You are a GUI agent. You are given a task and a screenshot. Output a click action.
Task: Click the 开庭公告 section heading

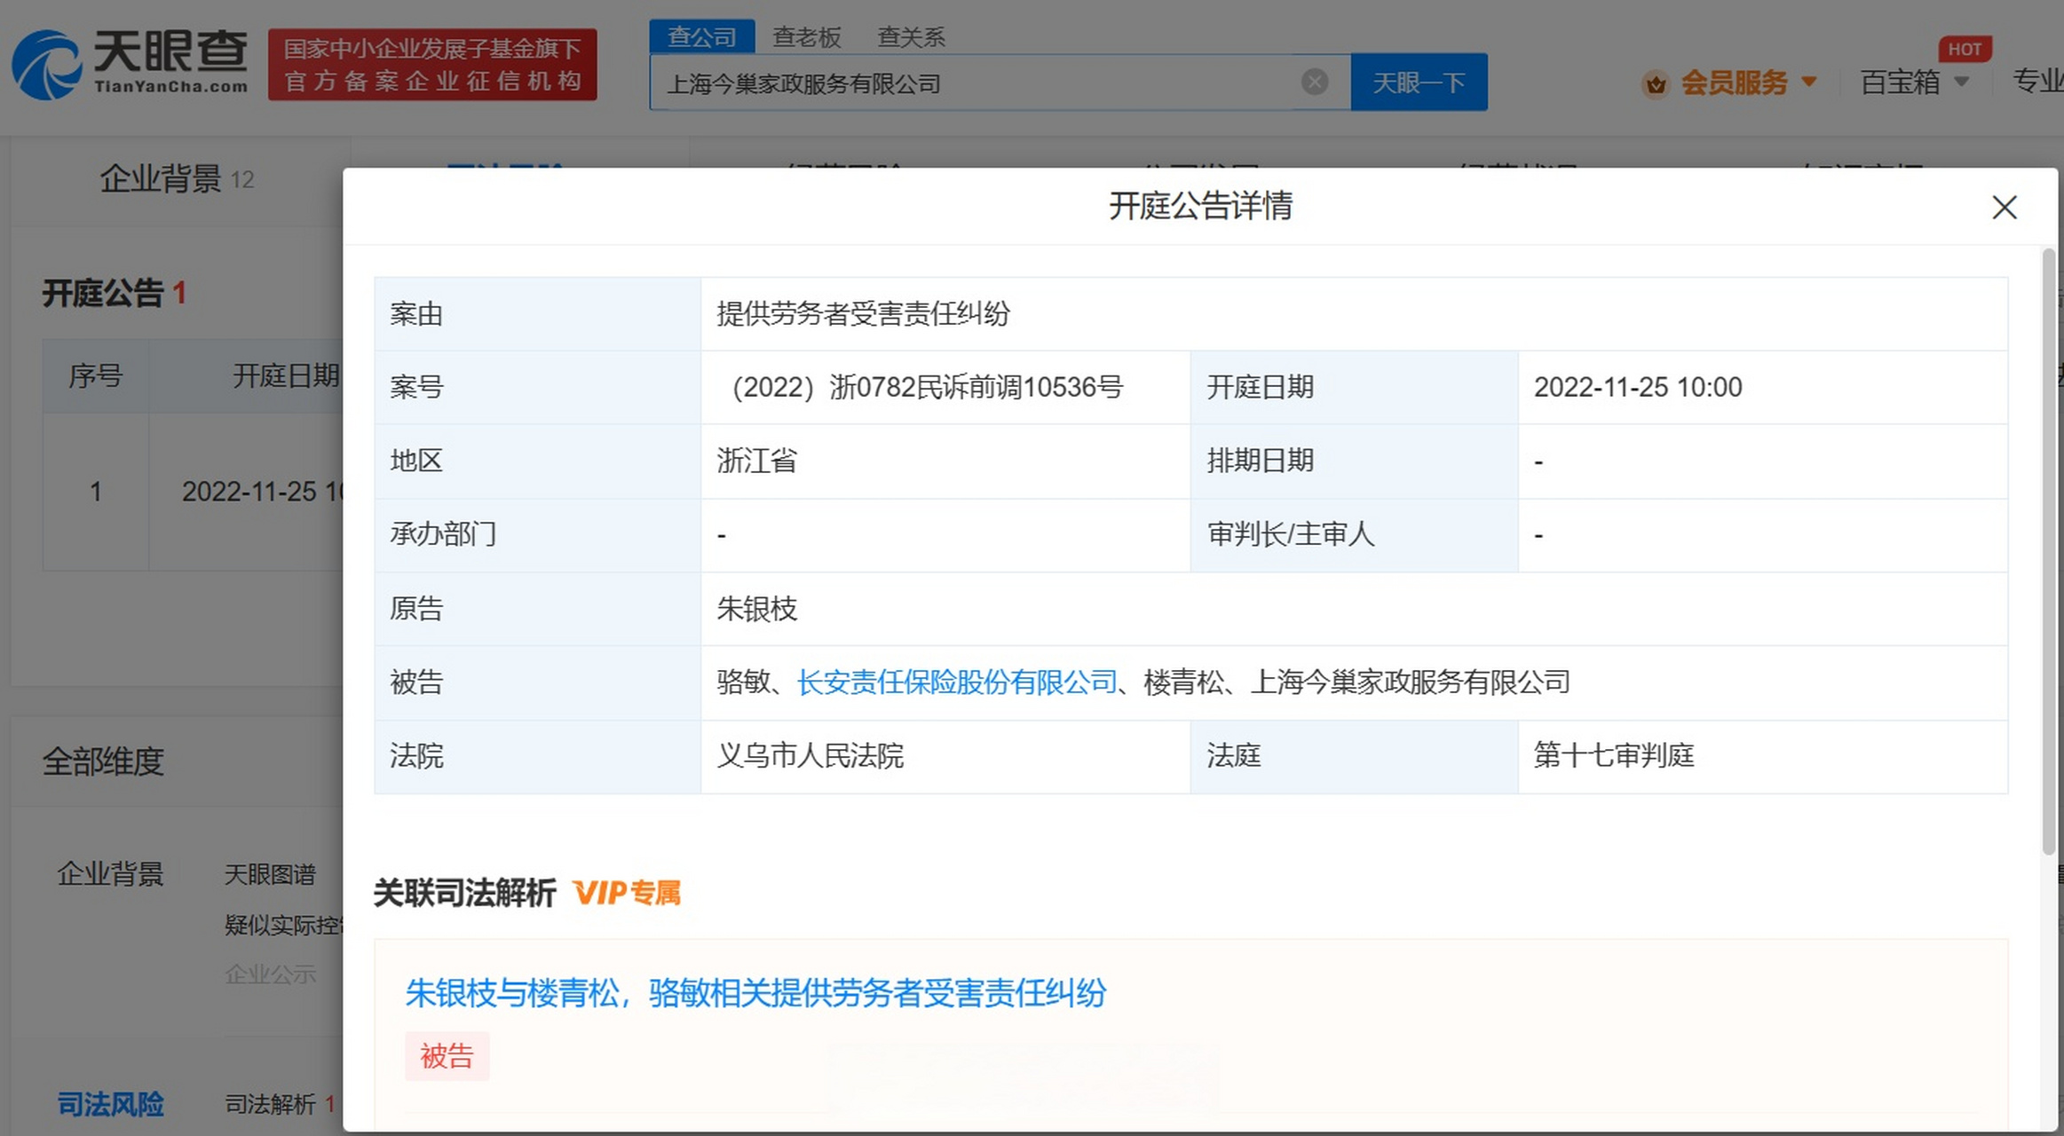pyautogui.click(x=103, y=293)
